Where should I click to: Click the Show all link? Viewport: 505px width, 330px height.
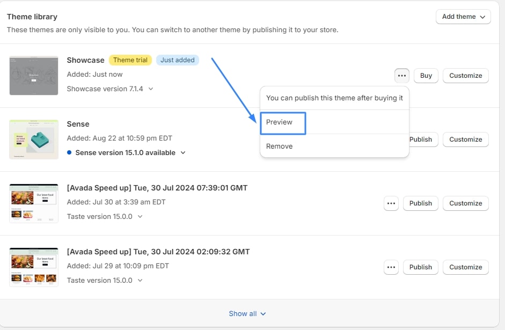(x=247, y=313)
